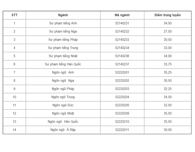Click the Sư phạm tiếng Nga cell

click(63, 31)
